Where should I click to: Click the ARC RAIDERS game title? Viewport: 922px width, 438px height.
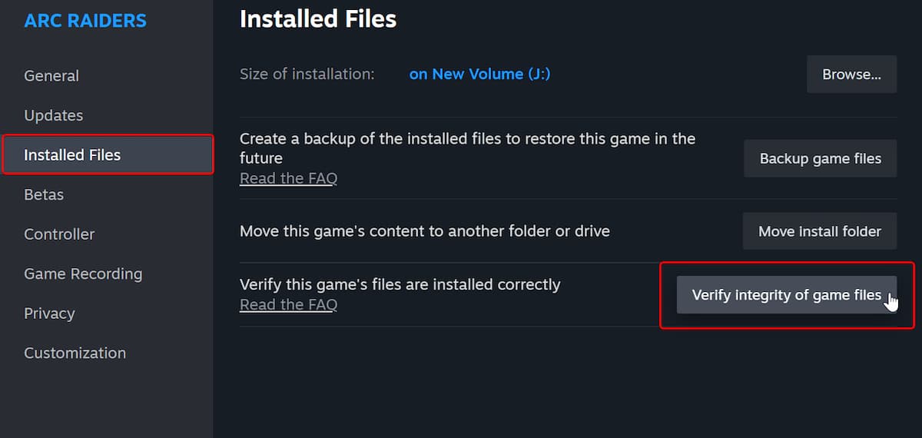coord(85,21)
